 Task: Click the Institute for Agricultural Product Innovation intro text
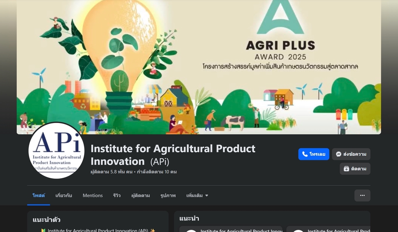[x=98, y=230]
